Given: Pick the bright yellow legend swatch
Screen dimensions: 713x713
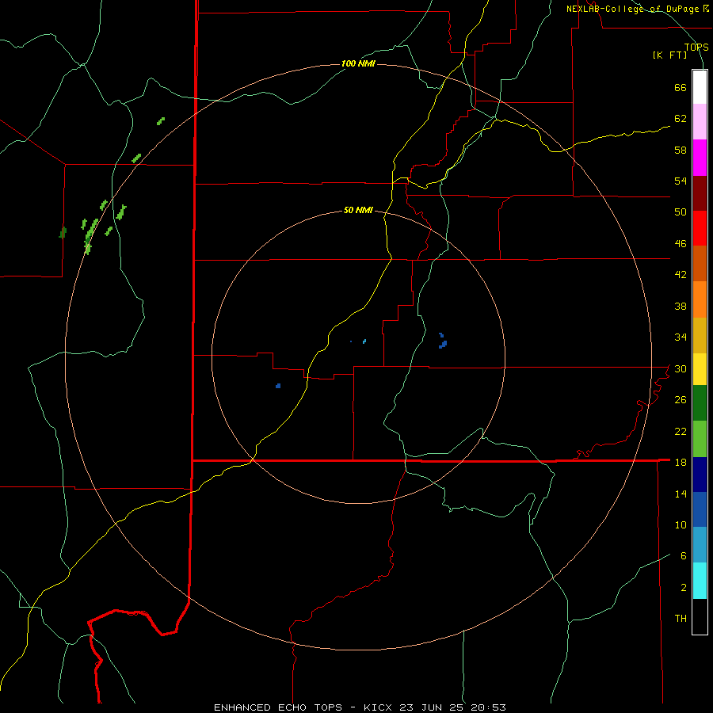Looking at the screenshot, I should coord(700,369).
